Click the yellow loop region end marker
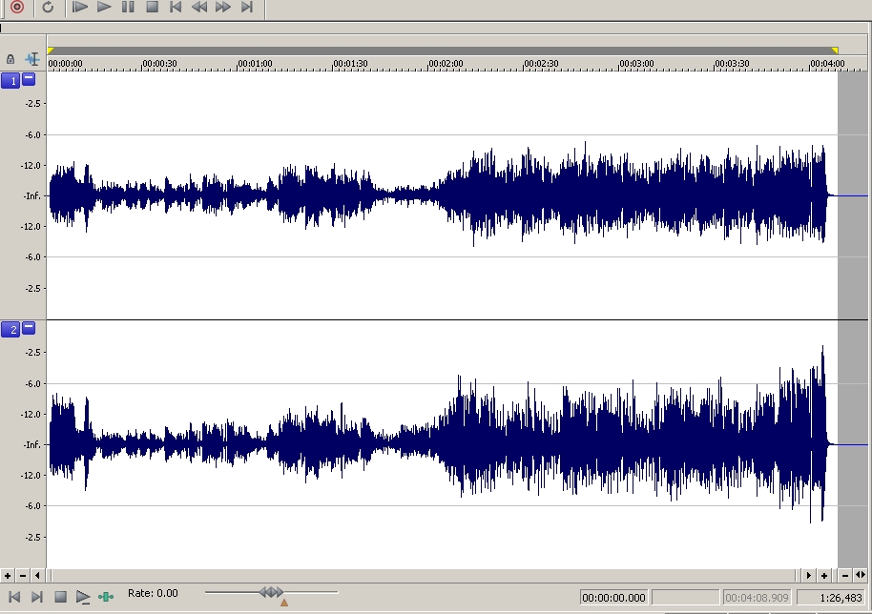Screen dimensions: 872x614 pyautogui.click(x=834, y=51)
